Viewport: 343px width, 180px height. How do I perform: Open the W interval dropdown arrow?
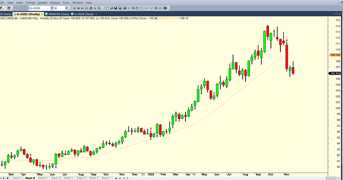tap(67, 8)
